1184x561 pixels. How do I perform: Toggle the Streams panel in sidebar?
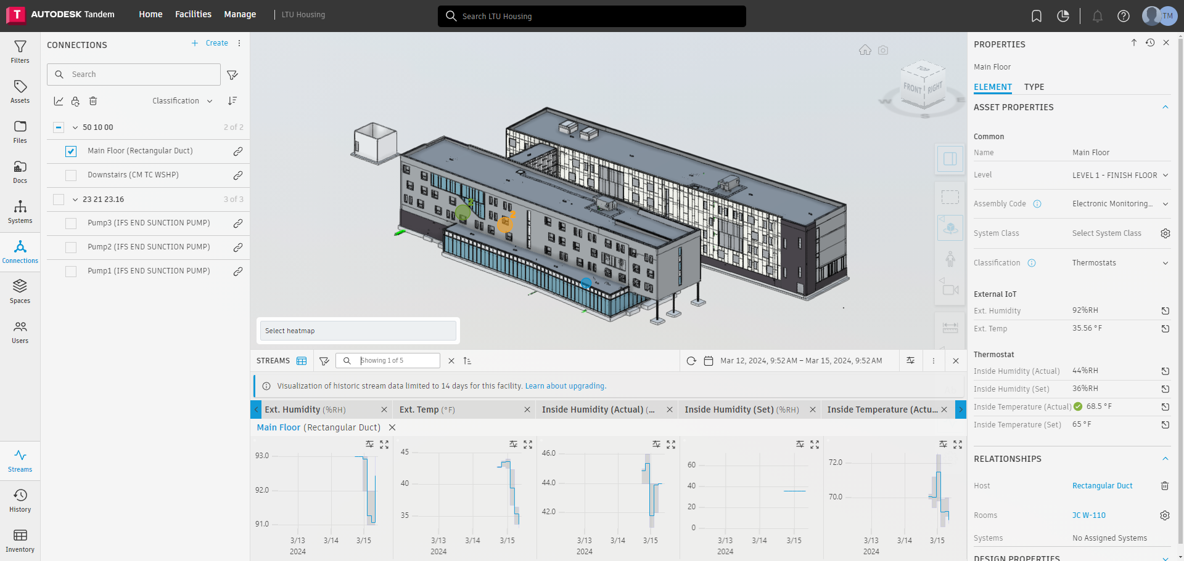[x=20, y=461]
